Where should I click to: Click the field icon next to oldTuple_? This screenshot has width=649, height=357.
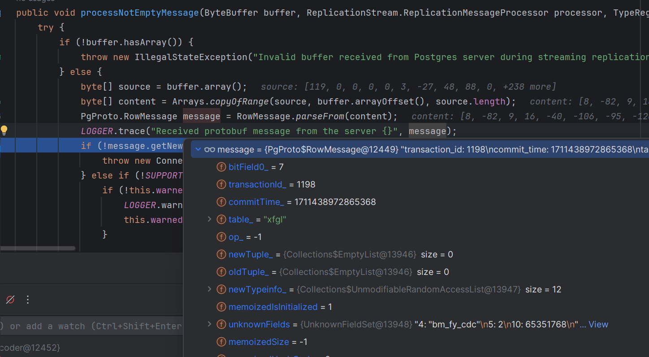[x=221, y=272]
